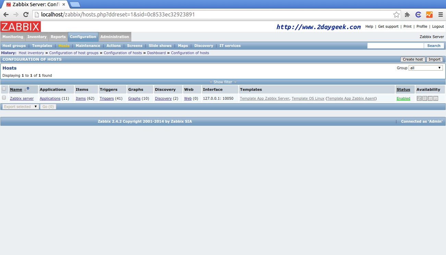Click the Name column sort arrow
Screen dimensions: 446x255
27,89
